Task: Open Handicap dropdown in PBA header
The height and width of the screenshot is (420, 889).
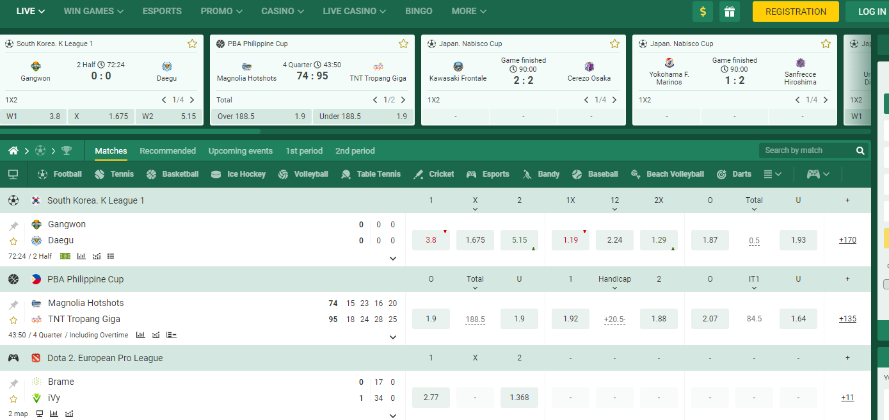Action: click(x=614, y=282)
